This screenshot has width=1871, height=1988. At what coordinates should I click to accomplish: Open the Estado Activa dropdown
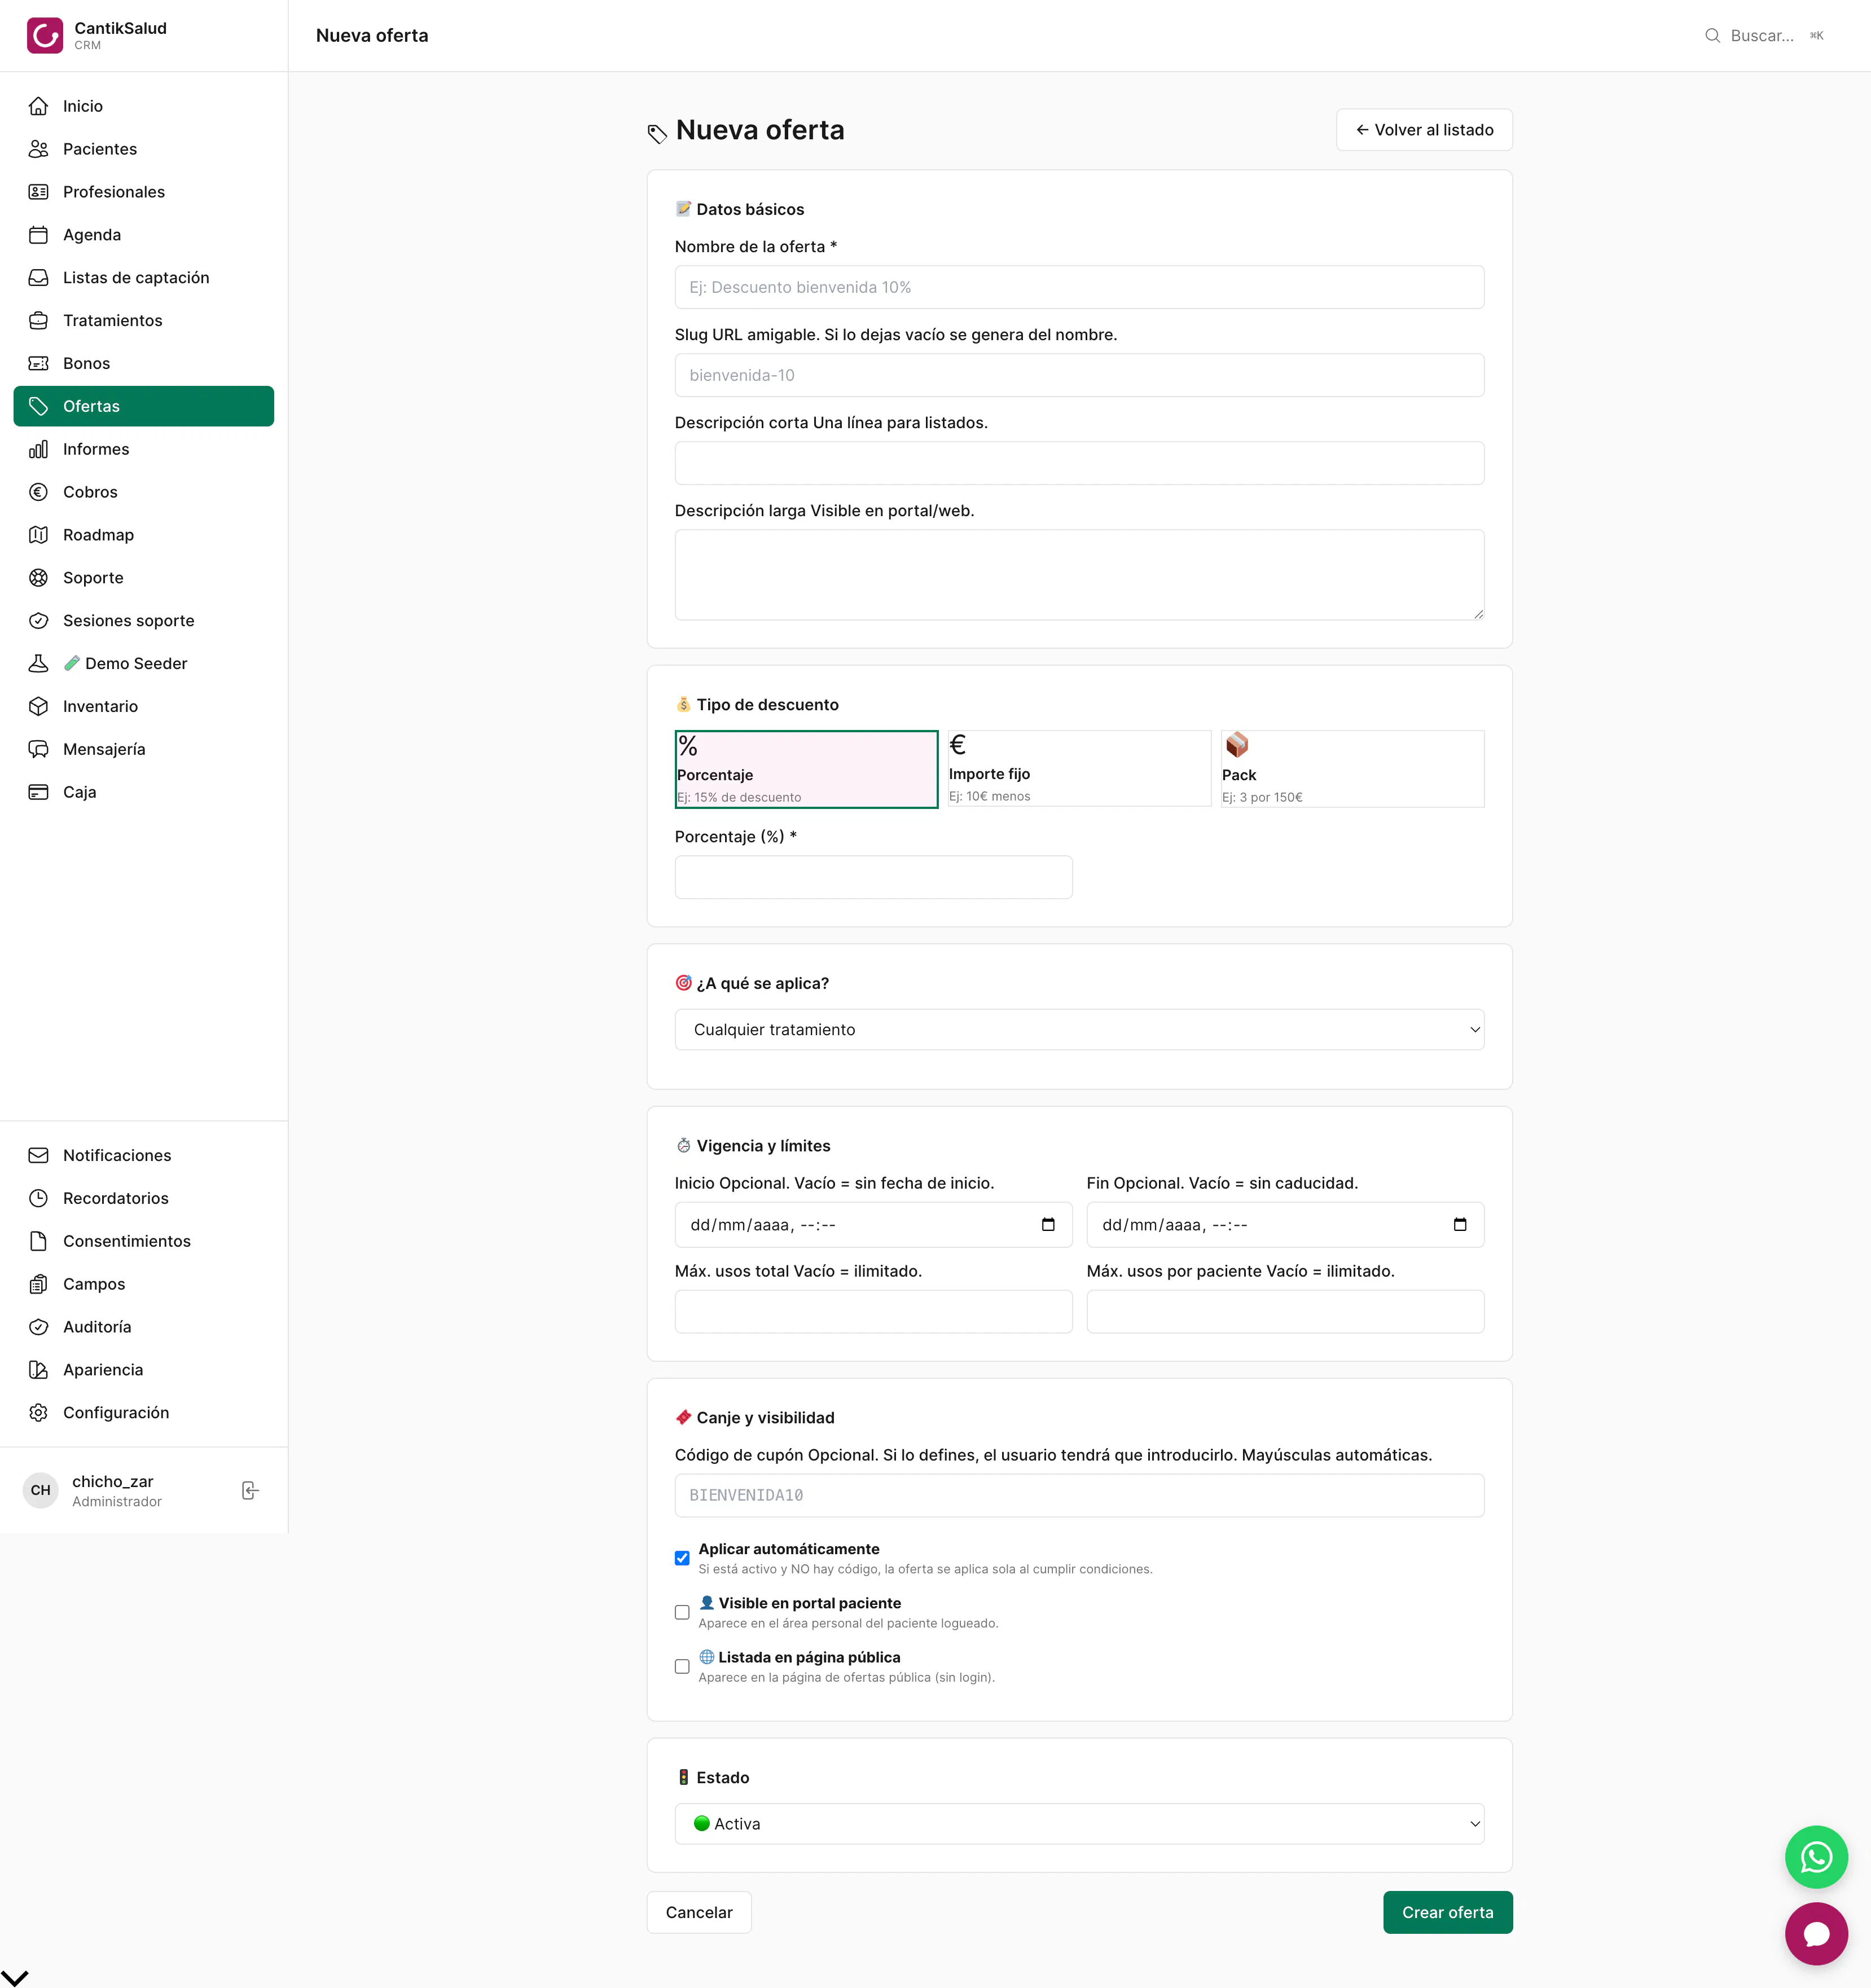[x=1079, y=1824]
